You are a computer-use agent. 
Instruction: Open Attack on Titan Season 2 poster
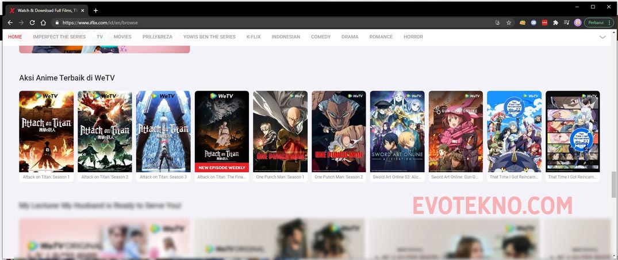click(105, 131)
